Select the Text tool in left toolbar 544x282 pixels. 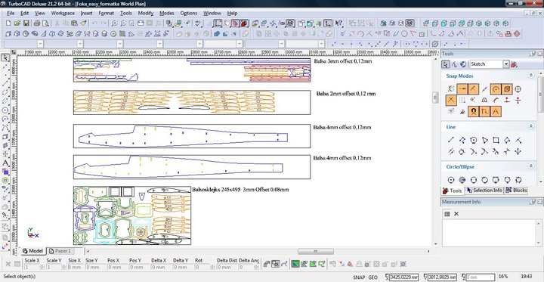click(x=5, y=163)
